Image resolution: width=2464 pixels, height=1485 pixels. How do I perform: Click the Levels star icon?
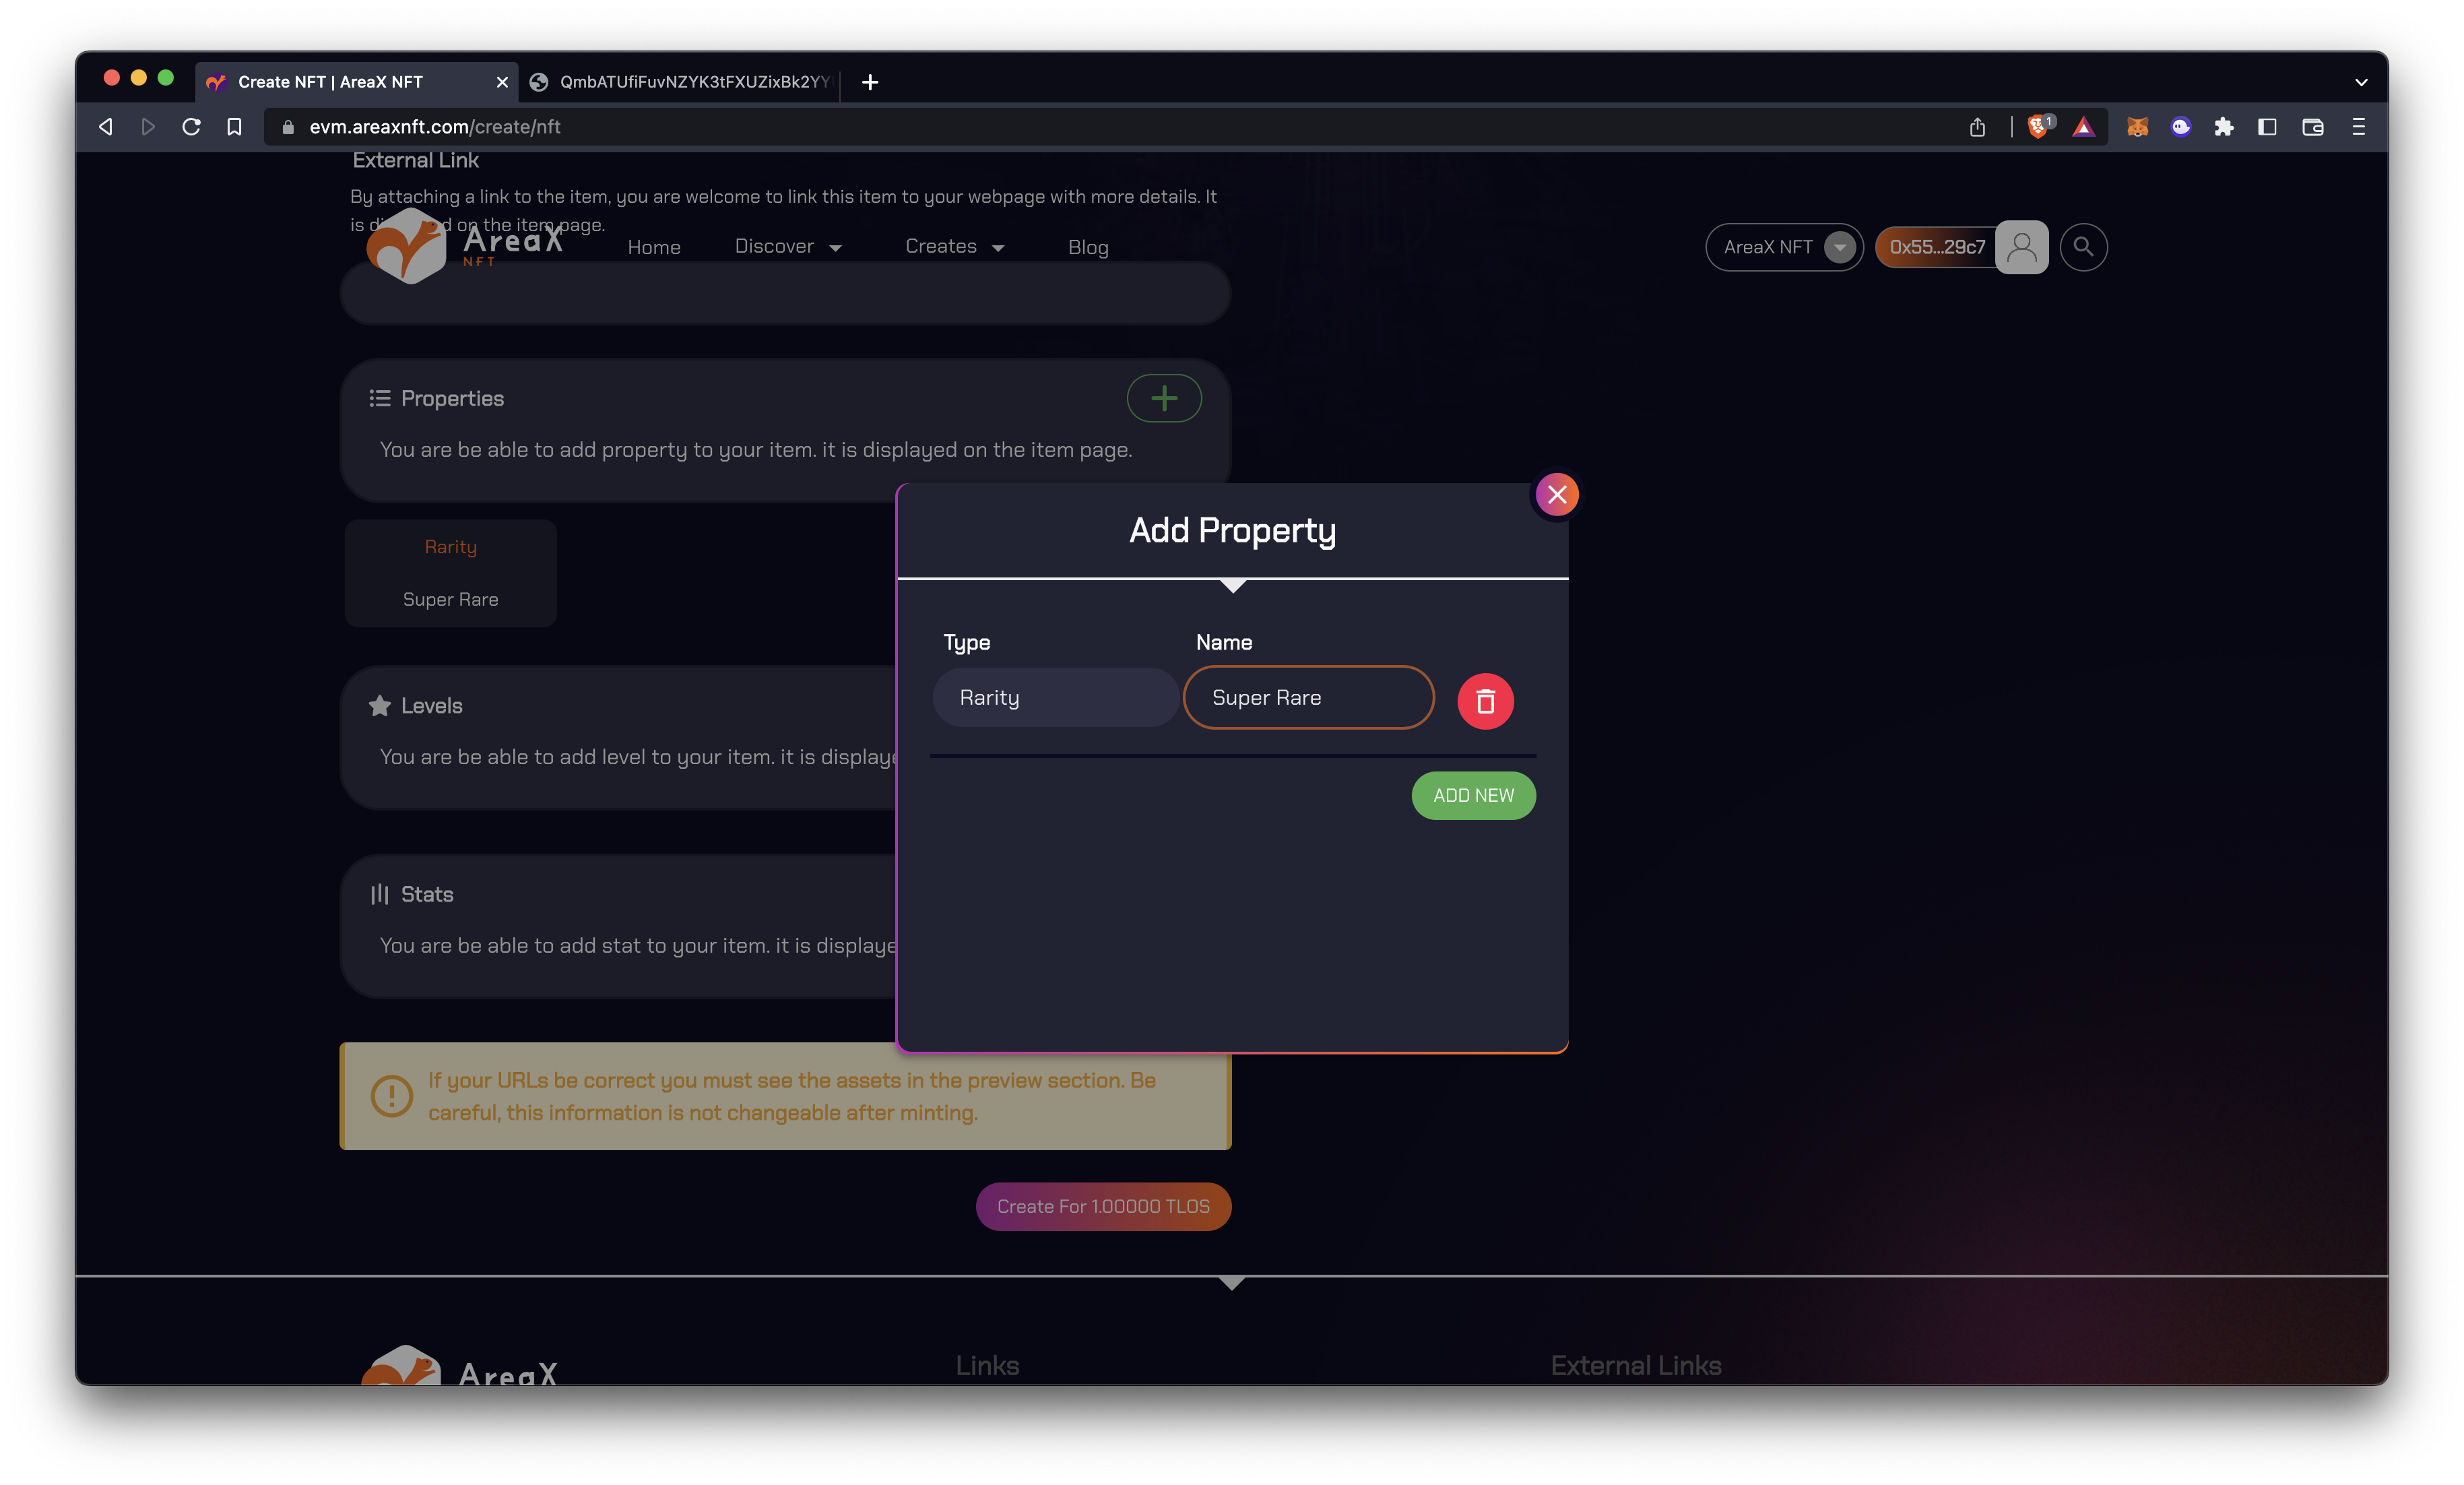click(379, 706)
